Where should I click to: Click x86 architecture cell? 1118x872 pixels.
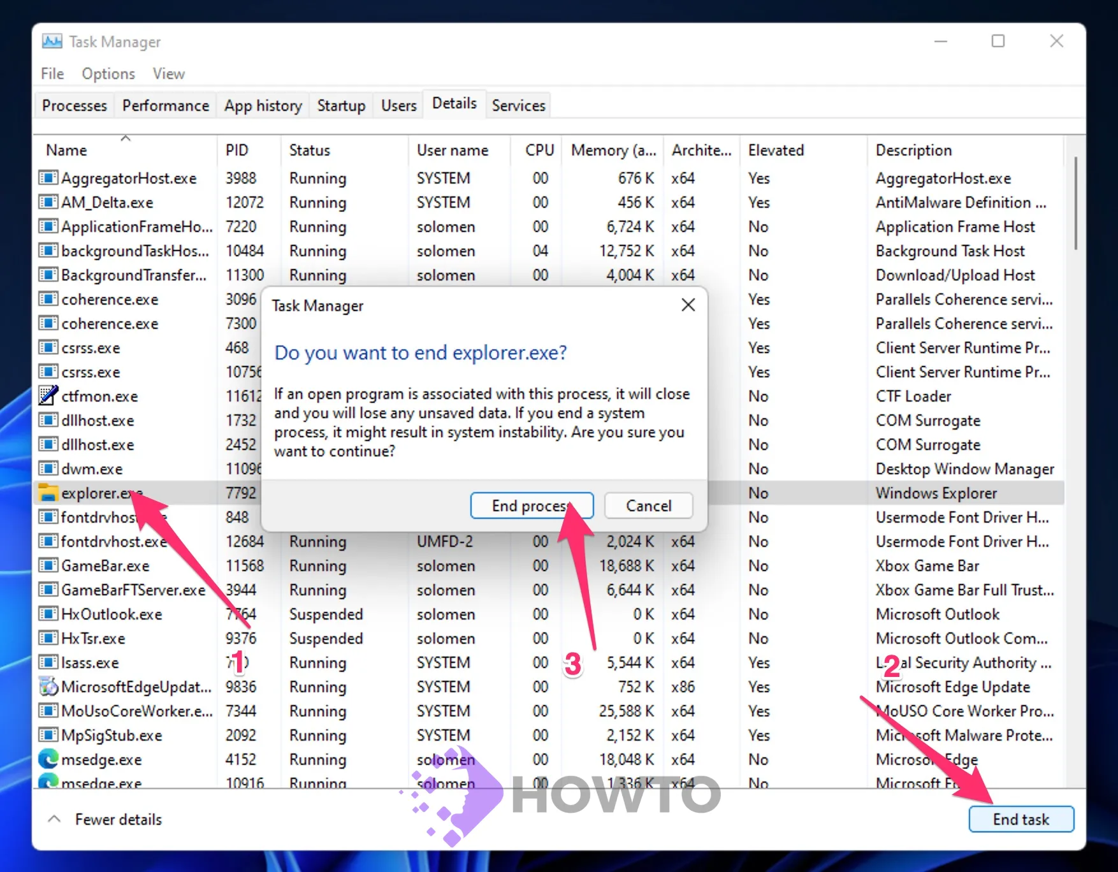(683, 687)
